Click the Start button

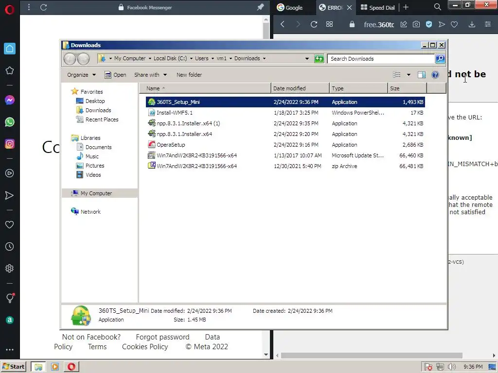click(14, 367)
